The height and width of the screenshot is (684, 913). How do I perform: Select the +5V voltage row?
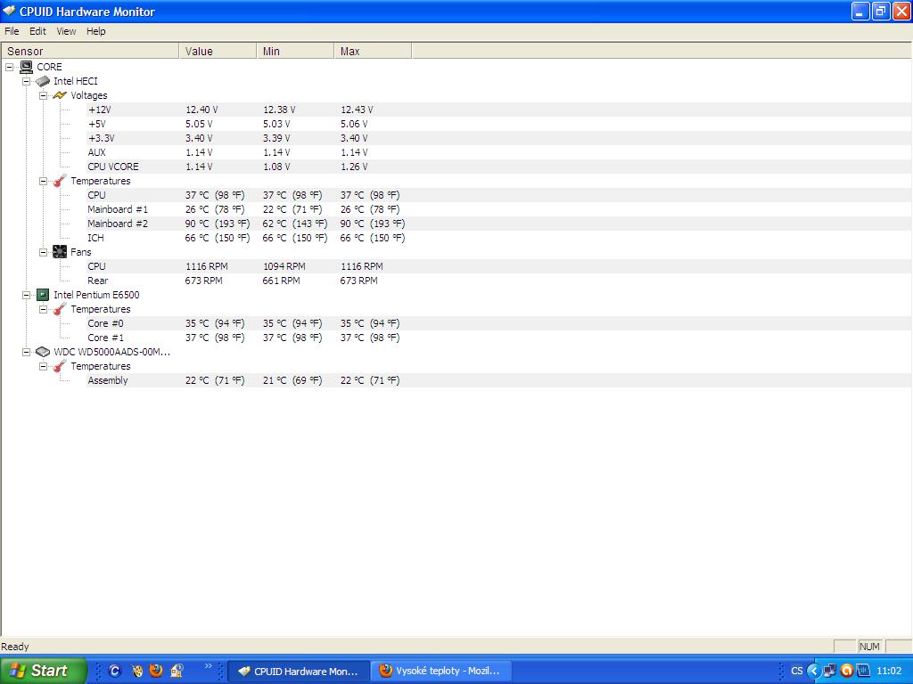[x=498, y=124]
